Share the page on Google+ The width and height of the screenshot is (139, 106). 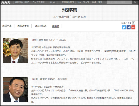(133, 27)
